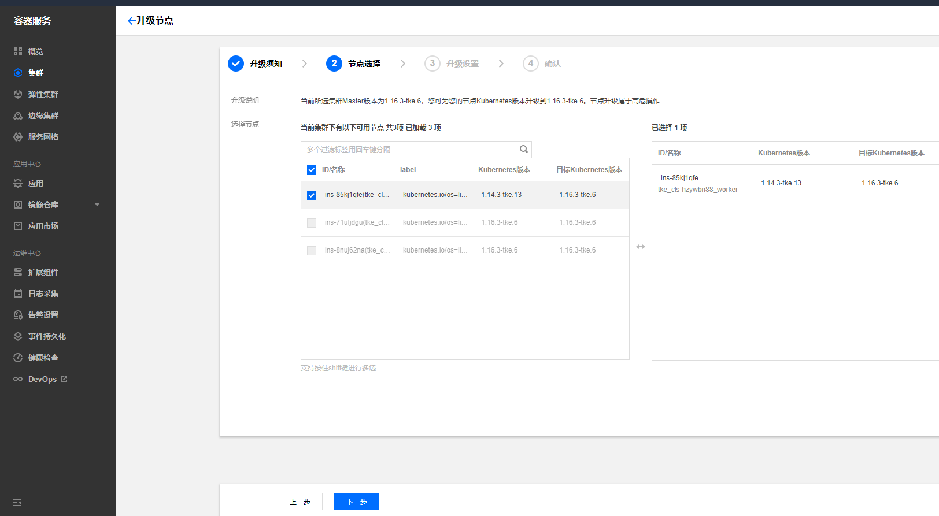
Task: Click chevron after 节点选择 step
Action: coord(403,64)
